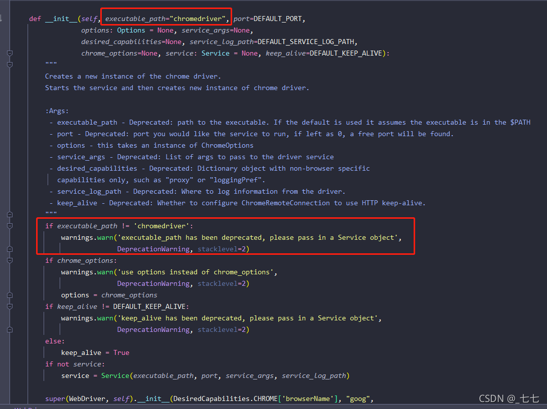Screen dimensions: 547x409
Task: Click the Service type annotation
Action: [x=216, y=53]
